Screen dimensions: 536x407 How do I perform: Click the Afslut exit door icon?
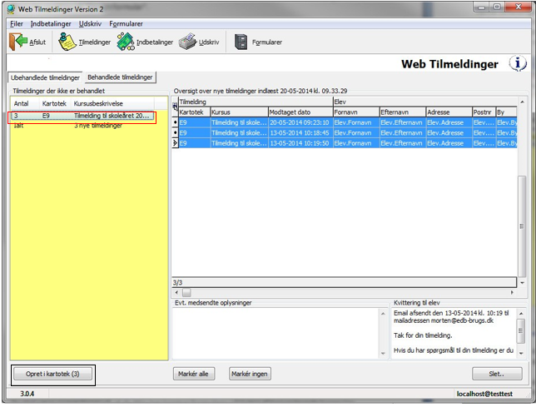17,42
